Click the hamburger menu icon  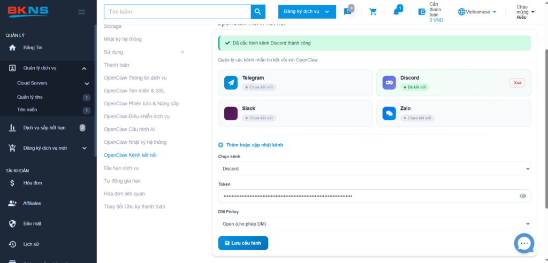click(x=81, y=12)
